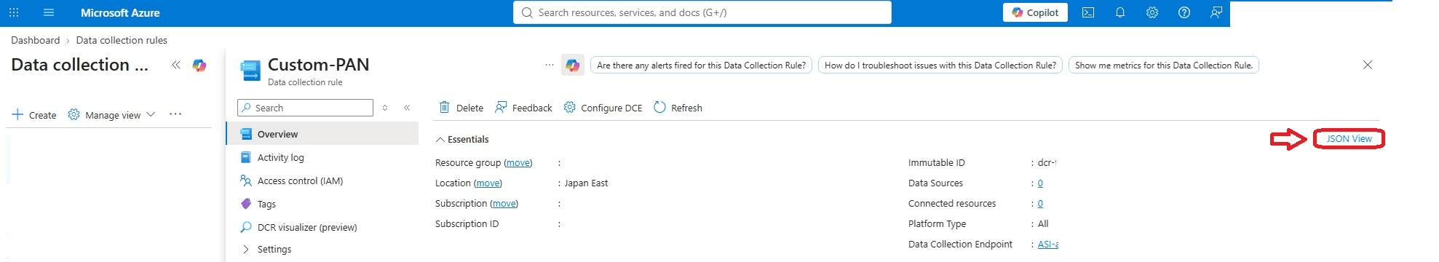Open Copilot from the top bar
The width and height of the screenshot is (1439, 262).
tap(1035, 12)
